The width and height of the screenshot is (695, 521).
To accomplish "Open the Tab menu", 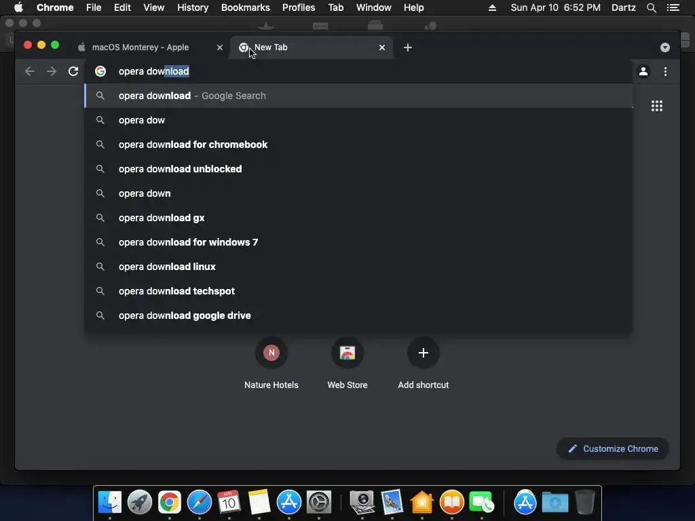I will coord(335,7).
